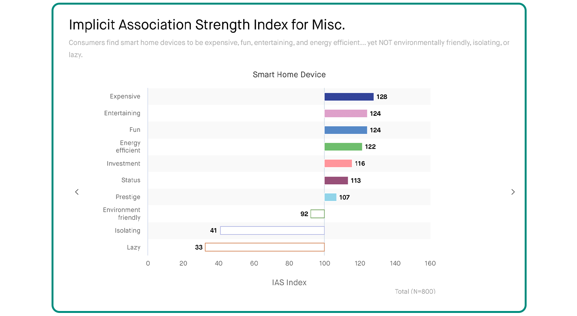Click the outlined Isolating bar

pos(272,231)
